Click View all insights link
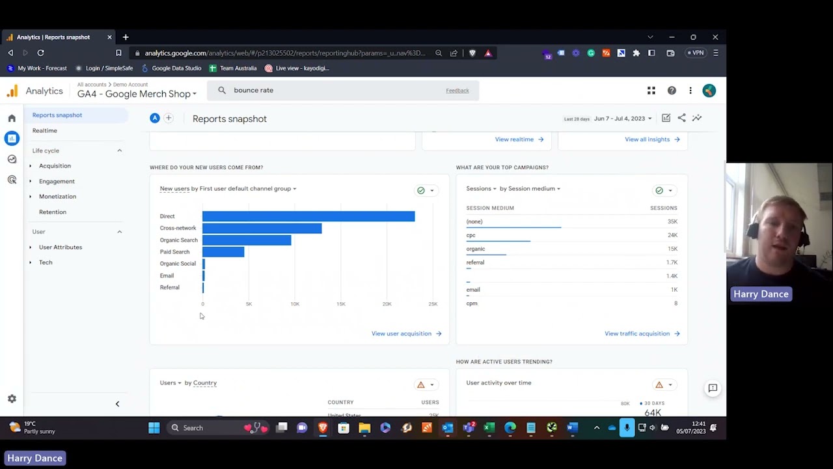The width and height of the screenshot is (833, 469). (x=652, y=139)
